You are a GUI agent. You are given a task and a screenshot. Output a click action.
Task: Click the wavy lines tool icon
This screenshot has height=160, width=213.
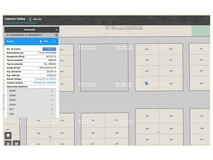(8, 143)
